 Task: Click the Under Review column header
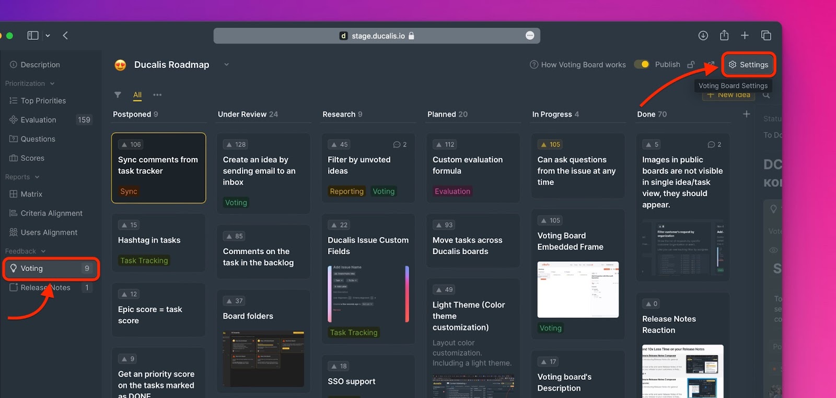(248, 114)
